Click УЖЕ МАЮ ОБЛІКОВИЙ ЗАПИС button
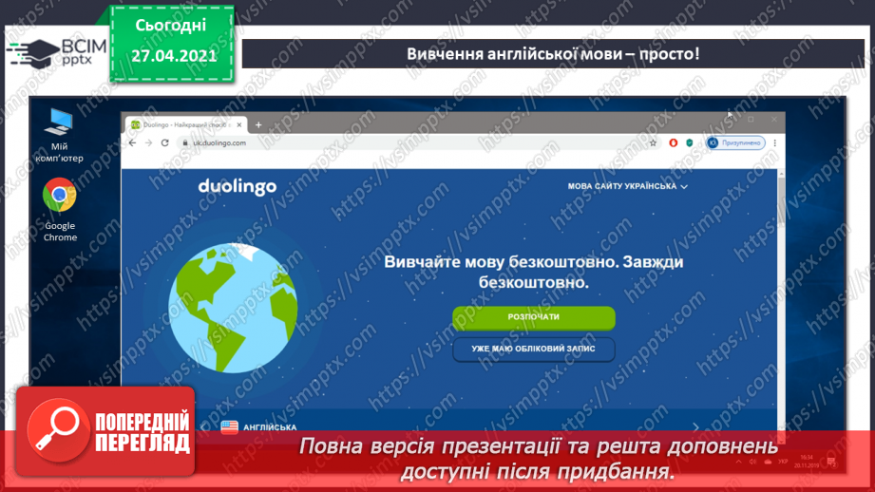This screenshot has height=492, width=875. (x=534, y=350)
